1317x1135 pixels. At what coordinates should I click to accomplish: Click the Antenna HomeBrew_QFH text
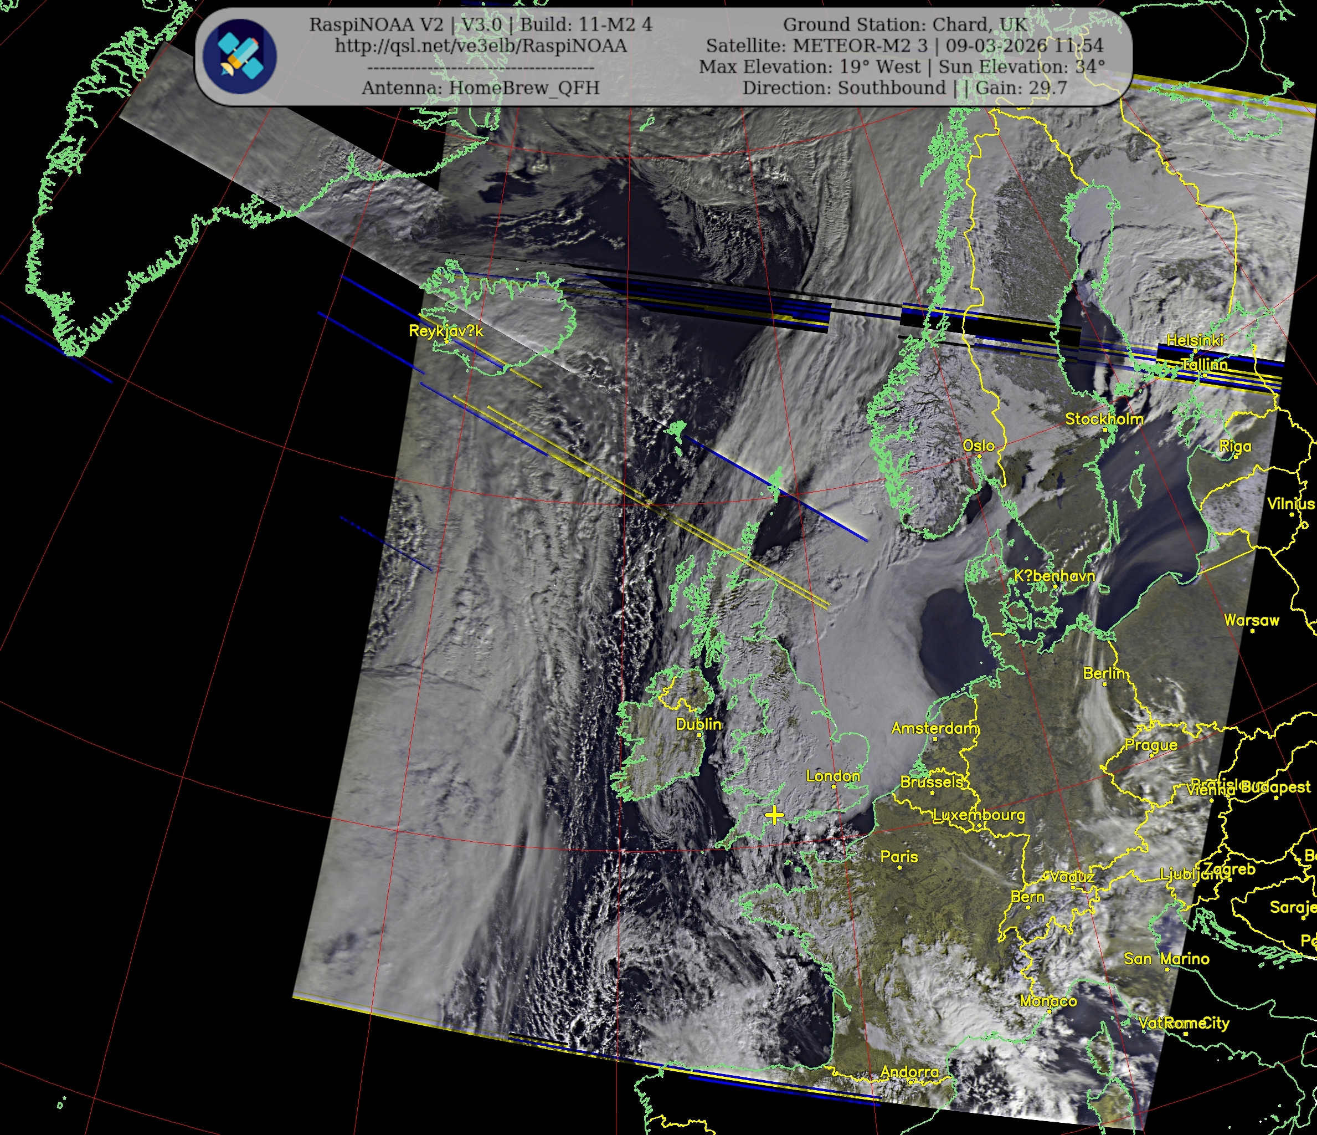click(x=481, y=88)
